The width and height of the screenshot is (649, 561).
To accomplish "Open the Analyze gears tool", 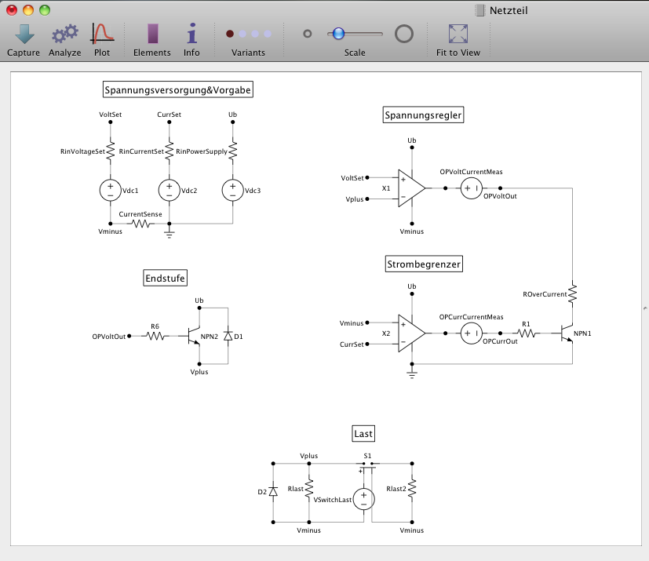I will coord(64,34).
